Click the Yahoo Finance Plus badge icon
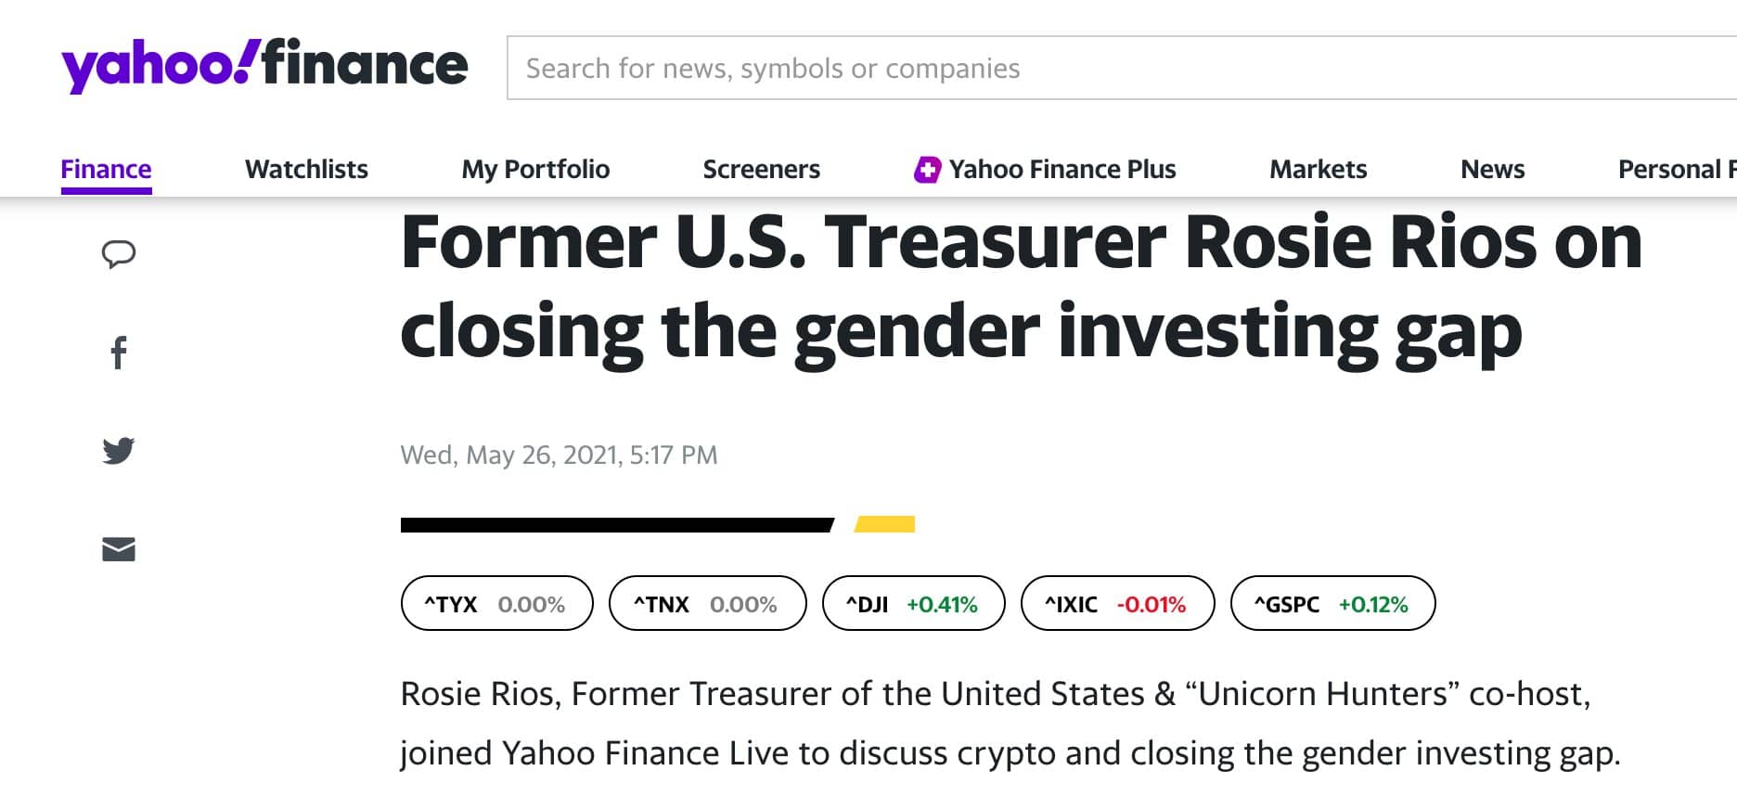This screenshot has width=1737, height=809. pyautogui.click(x=926, y=168)
